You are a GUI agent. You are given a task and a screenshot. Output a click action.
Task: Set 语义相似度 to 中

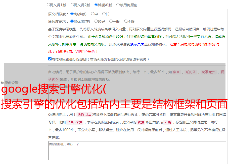point(93,14)
